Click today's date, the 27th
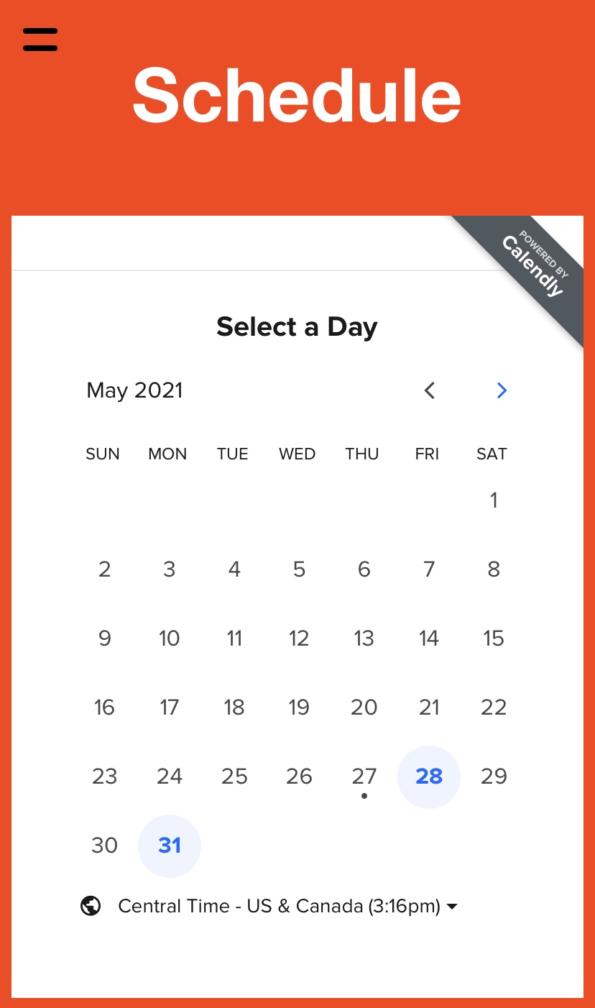The height and width of the screenshot is (1008, 595). pos(364,776)
